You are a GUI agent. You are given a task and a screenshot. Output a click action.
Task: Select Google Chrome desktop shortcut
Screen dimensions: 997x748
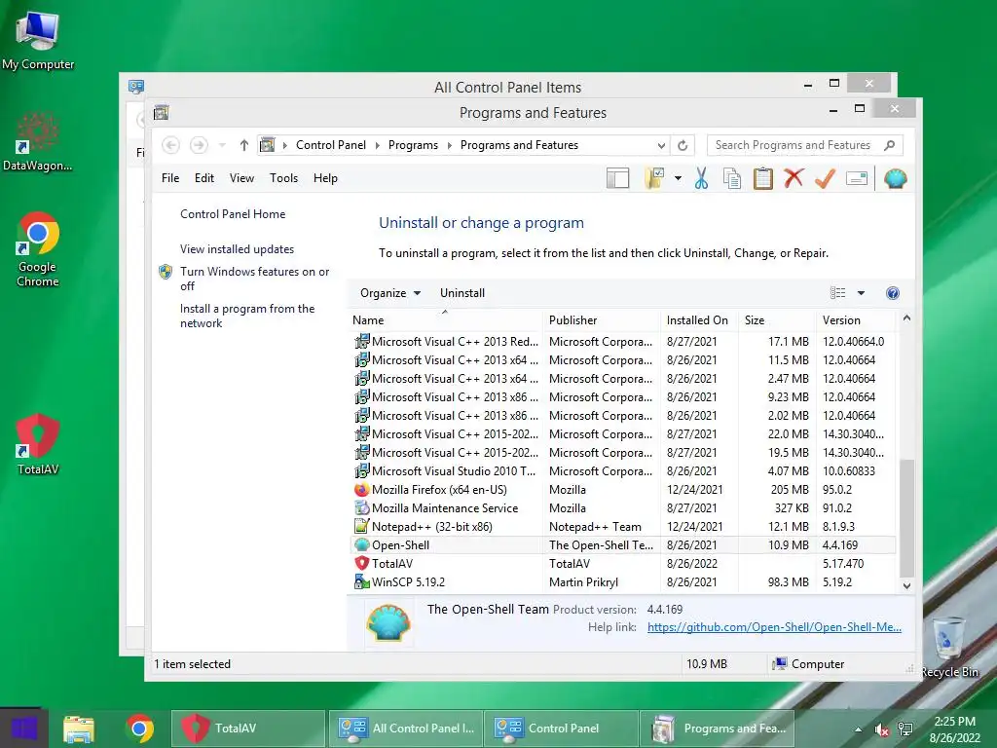[x=38, y=249]
